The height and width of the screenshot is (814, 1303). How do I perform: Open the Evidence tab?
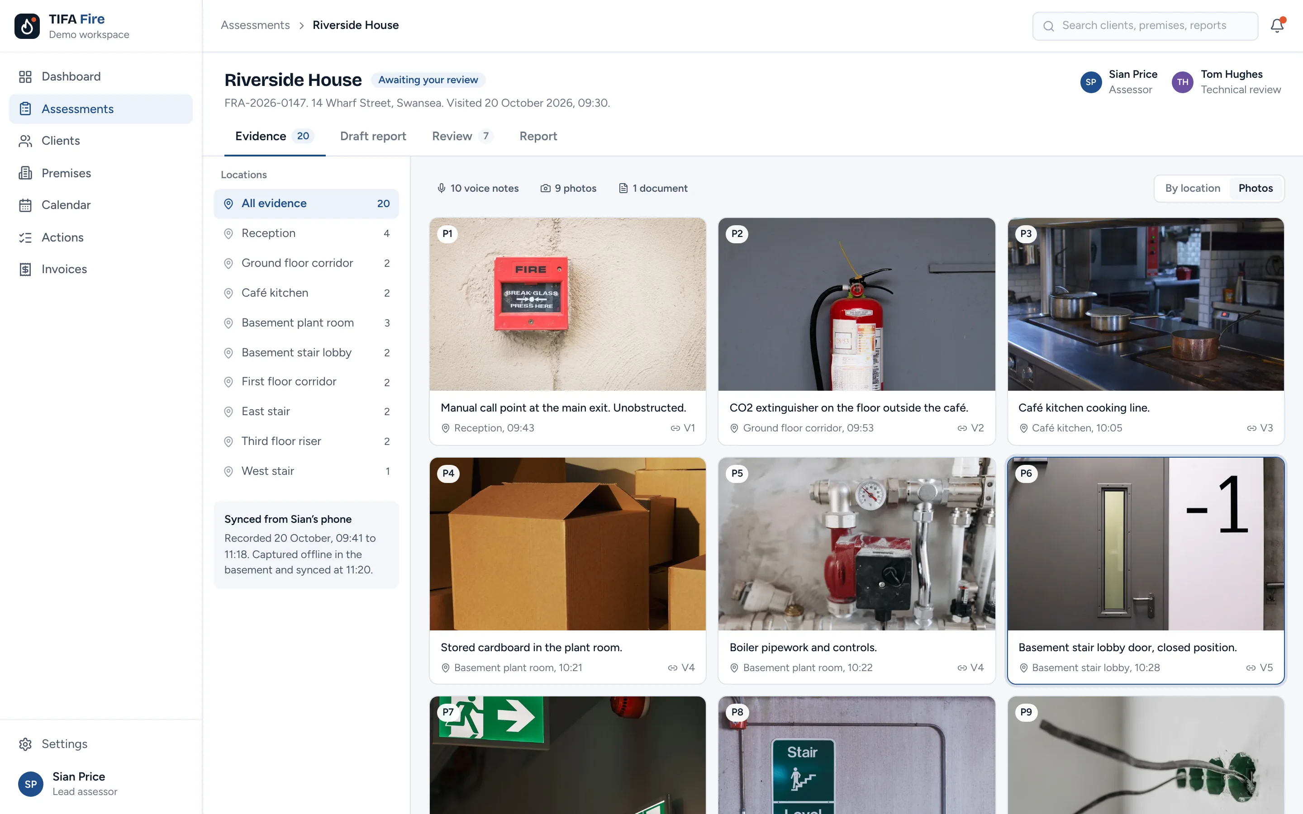coord(275,136)
